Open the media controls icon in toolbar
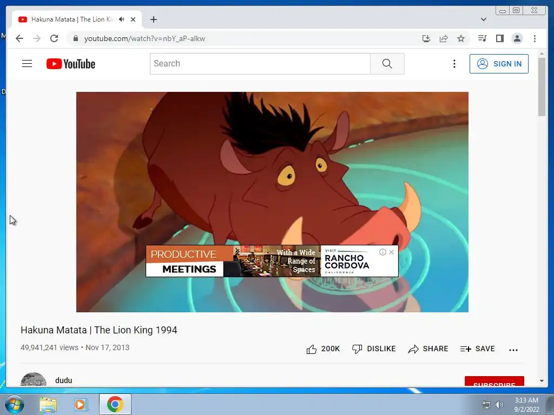Image resolution: width=554 pixels, height=415 pixels. (x=482, y=38)
